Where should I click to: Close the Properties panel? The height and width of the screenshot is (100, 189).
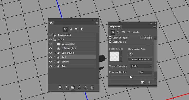pyautogui.click(x=155, y=23)
